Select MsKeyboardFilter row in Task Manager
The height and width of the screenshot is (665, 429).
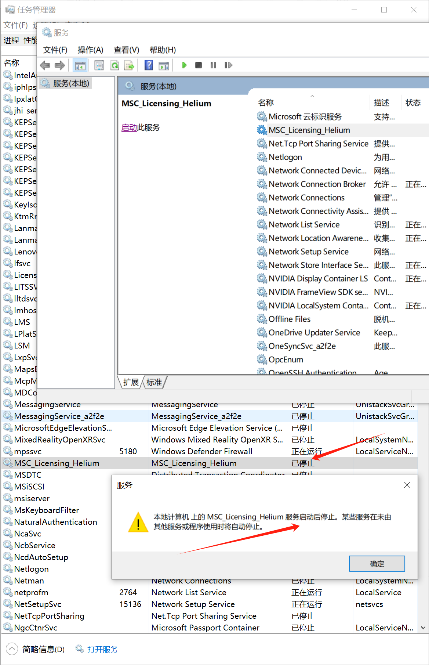[x=57, y=510]
